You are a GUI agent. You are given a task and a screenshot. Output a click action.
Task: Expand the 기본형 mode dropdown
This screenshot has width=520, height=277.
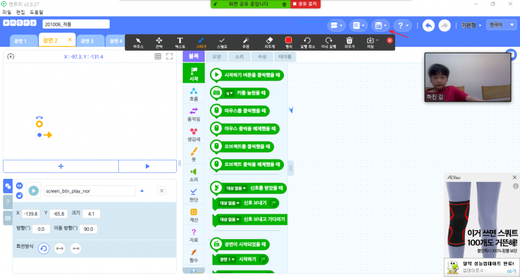[471, 25]
